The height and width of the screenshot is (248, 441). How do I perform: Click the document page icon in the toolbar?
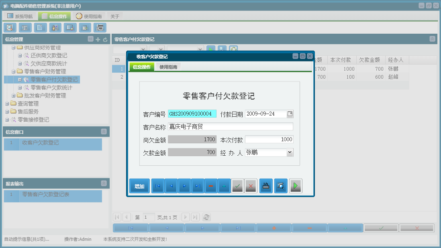(x=40, y=28)
